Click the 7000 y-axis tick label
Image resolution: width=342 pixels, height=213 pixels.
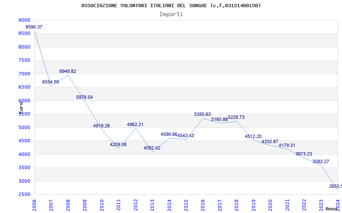tap(24, 74)
